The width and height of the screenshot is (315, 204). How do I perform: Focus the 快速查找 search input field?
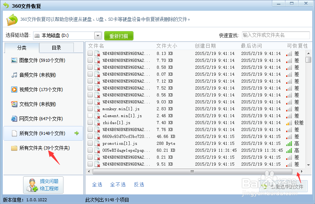pos(276,35)
